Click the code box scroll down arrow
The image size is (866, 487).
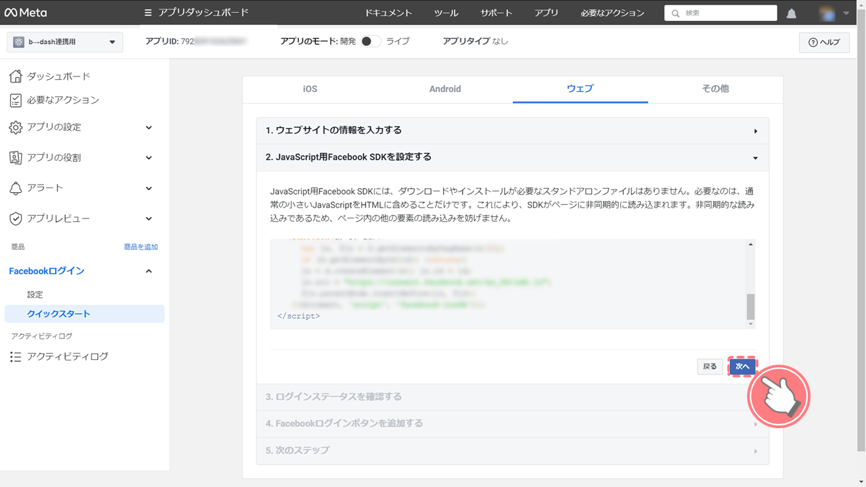pos(750,324)
